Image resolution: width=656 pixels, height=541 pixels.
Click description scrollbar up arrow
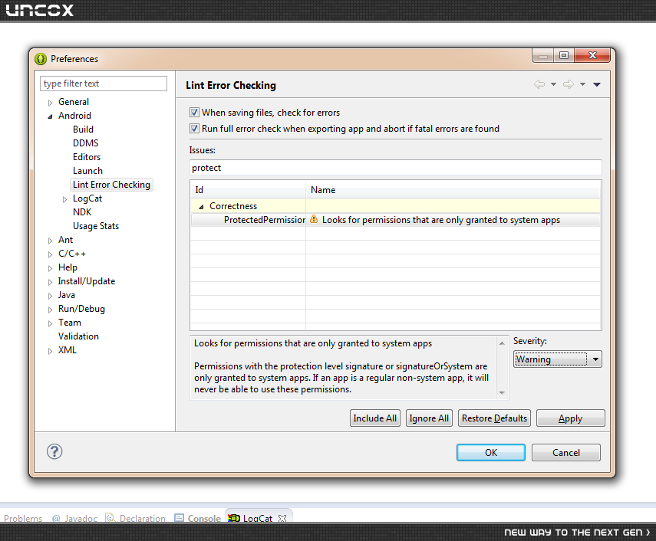click(x=502, y=343)
